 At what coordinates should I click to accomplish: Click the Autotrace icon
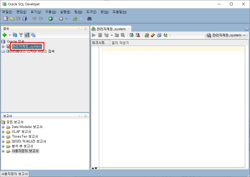[x=117, y=35]
